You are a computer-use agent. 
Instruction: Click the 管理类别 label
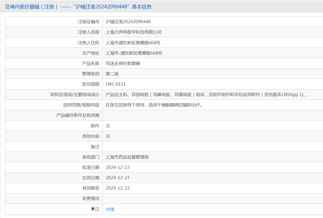click(x=91, y=74)
